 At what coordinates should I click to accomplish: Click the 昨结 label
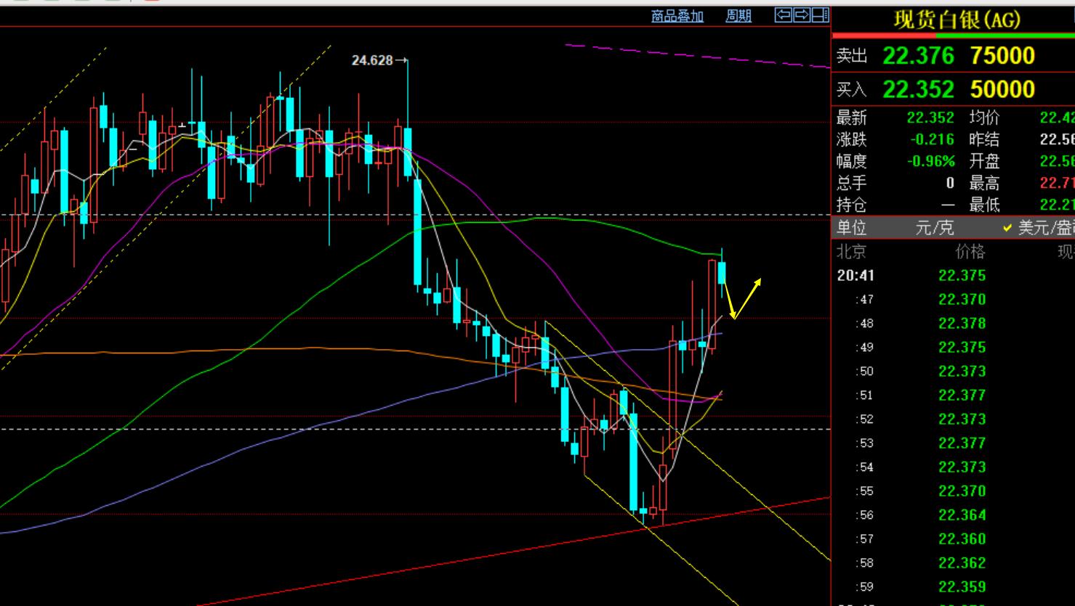[984, 139]
